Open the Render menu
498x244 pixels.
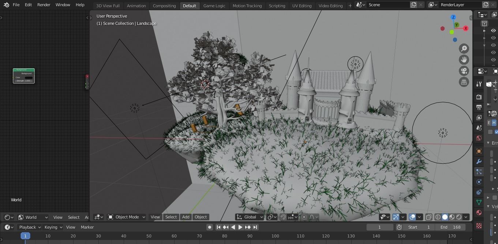44,5
